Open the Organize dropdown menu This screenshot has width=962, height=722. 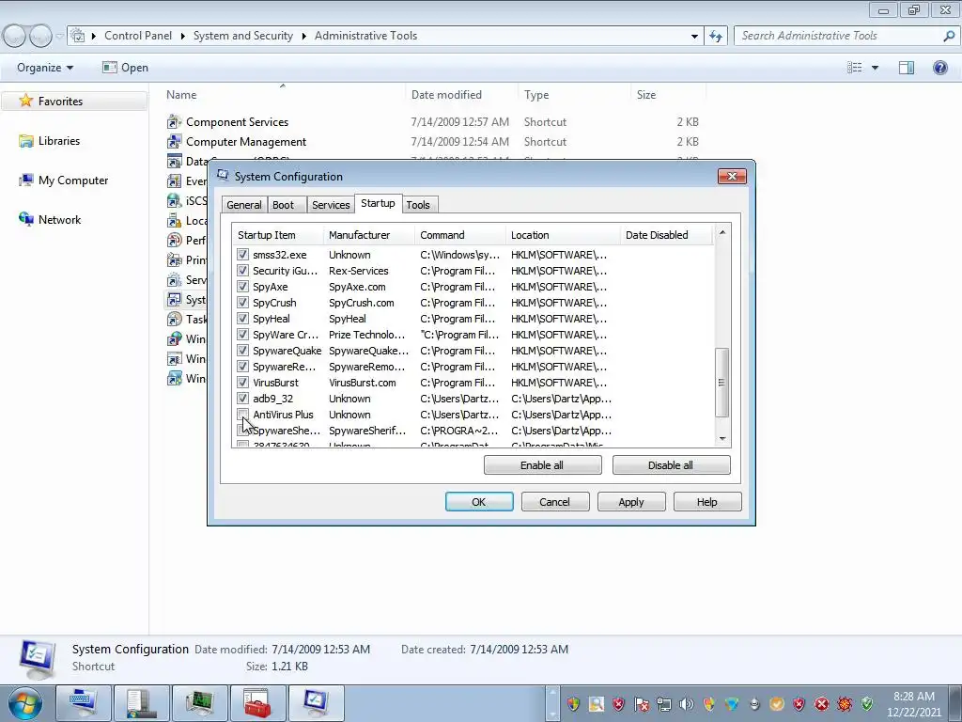click(45, 68)
